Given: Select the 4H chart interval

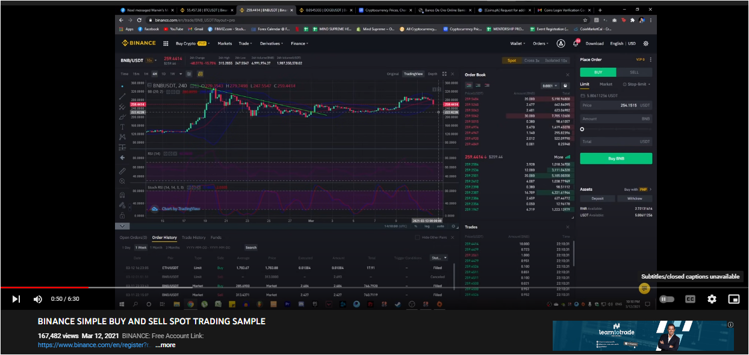Looking at the screenshot, I should [x=155, y=74].
